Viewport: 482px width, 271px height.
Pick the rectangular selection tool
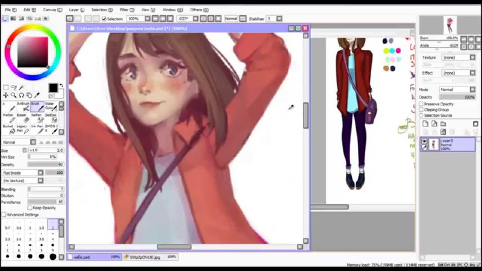pos(6,88)
